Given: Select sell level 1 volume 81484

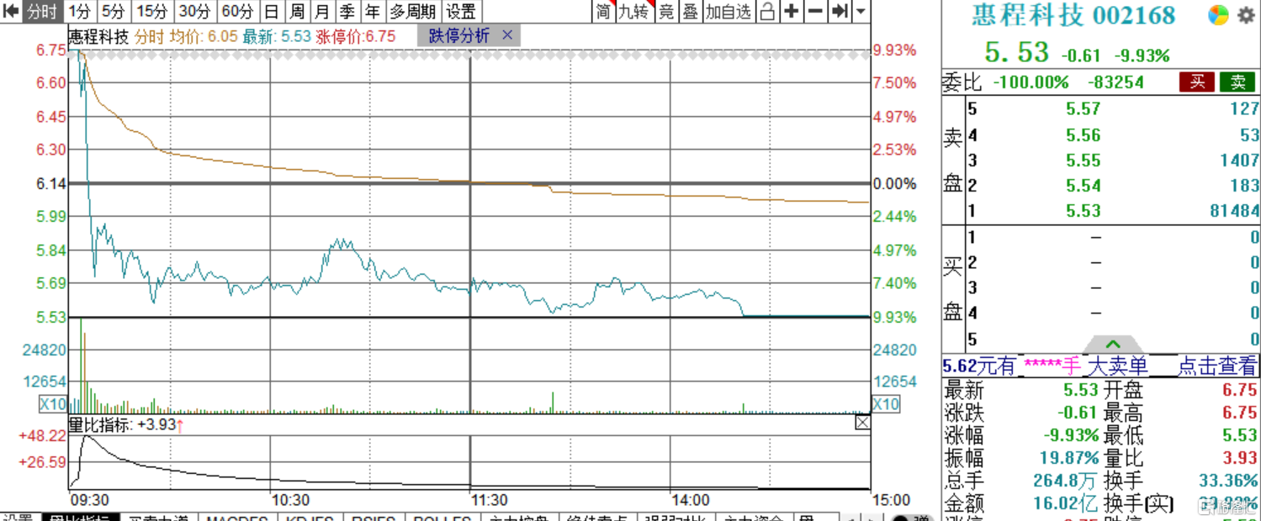Looking at the screenshot, I should (x=1234, y=211).
